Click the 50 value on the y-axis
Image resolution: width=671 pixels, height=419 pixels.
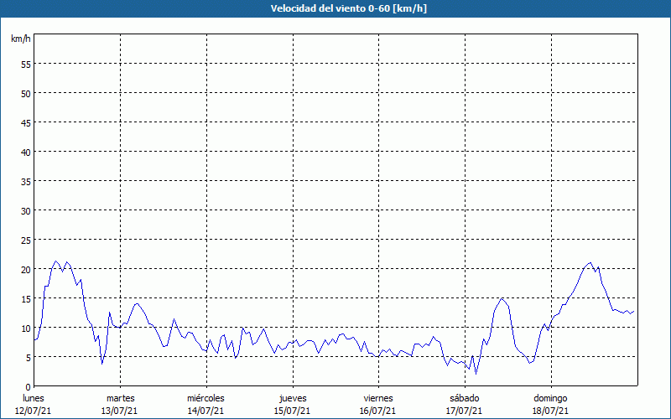pyautogui.click(x=26, y=94)
